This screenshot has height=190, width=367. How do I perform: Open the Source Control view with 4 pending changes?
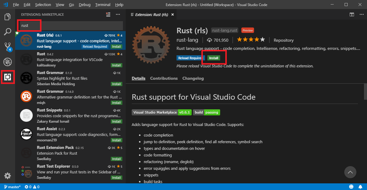[8, 47]
